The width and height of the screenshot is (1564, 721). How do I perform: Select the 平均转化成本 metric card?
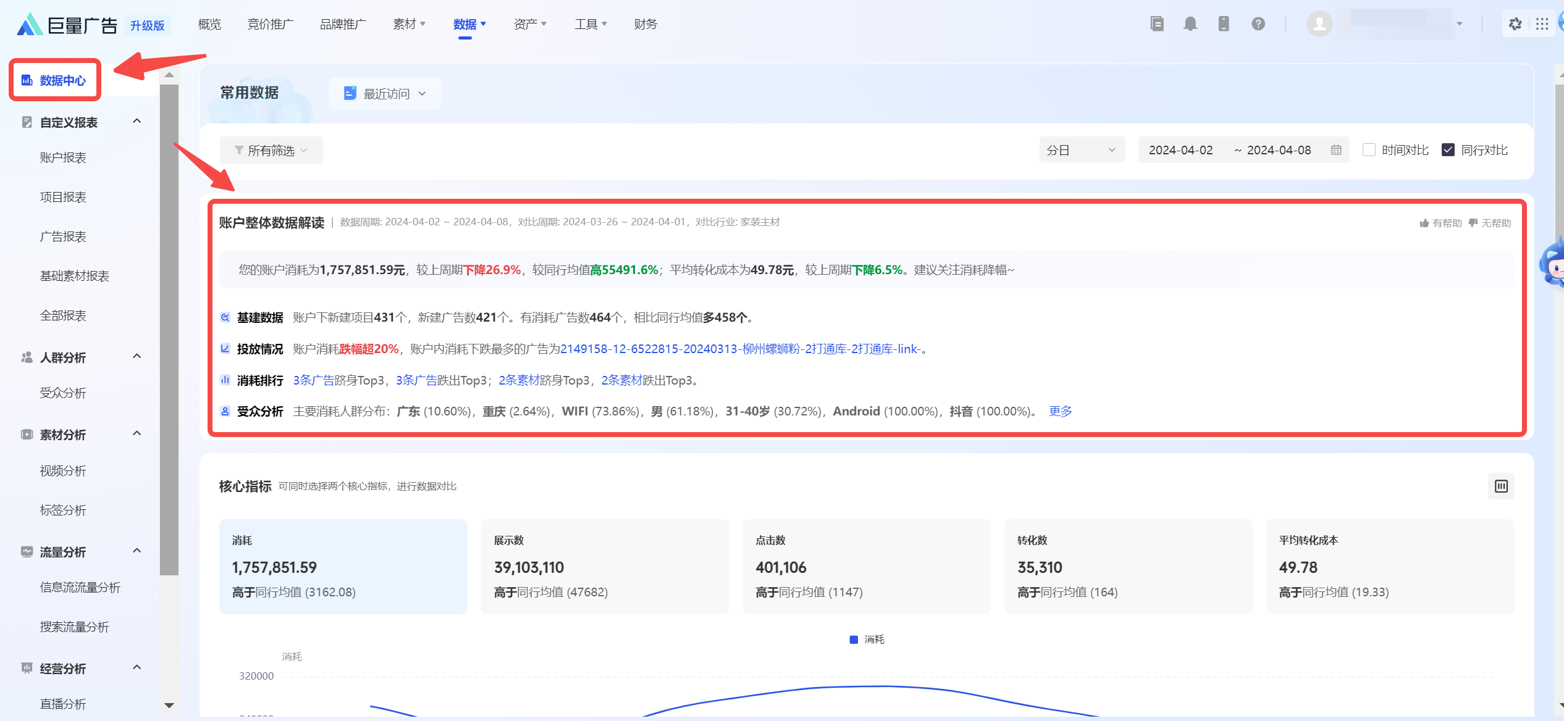1390,567
